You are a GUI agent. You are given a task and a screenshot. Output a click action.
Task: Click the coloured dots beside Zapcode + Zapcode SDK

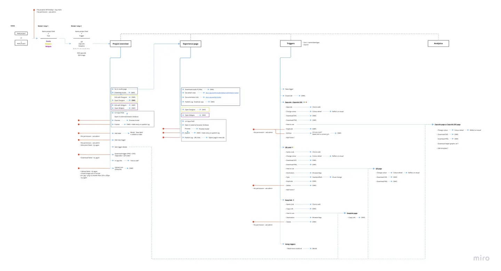coord(305,102)
